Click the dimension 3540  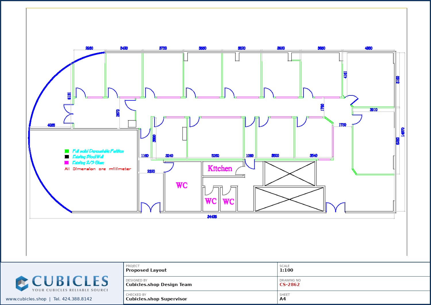pyautogui.click(x=313, y=156)
